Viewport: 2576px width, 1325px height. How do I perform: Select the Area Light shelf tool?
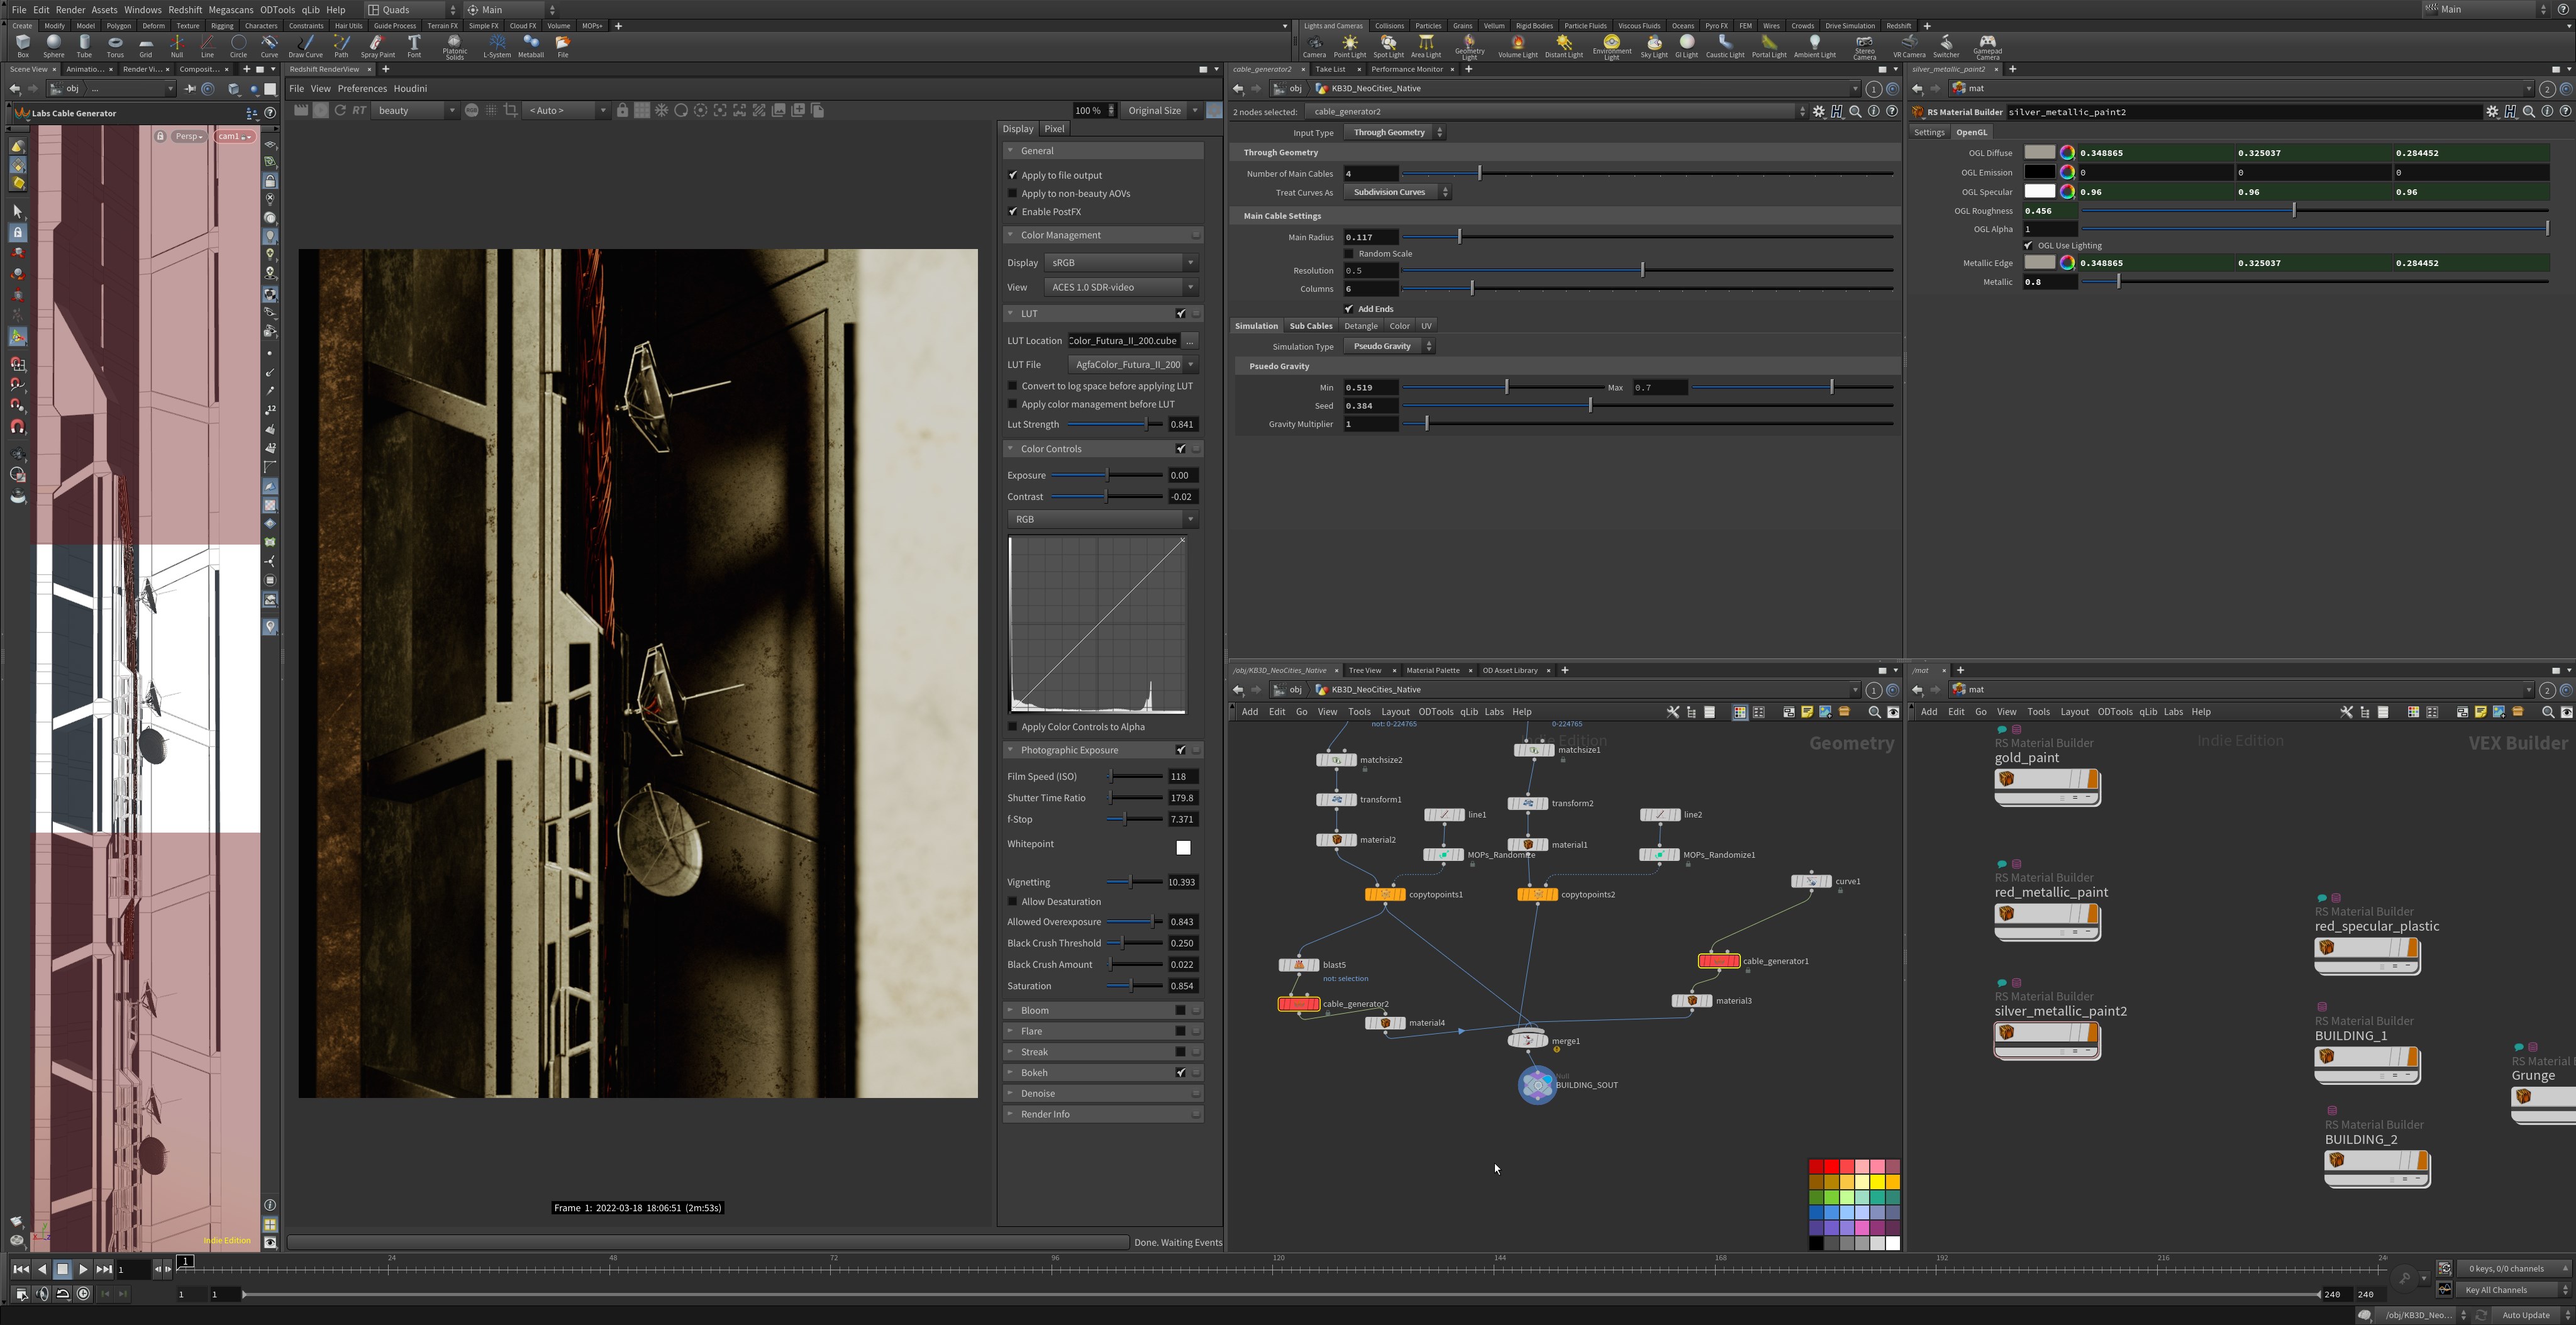(x=1426, y=46)
